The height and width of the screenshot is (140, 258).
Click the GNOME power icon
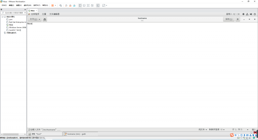[255, 14]
